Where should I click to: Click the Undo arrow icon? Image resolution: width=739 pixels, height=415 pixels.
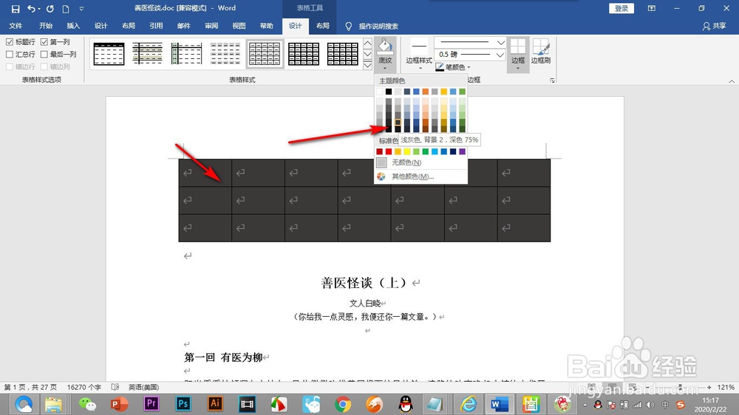coord(31,8)
